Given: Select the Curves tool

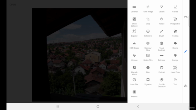Looking at the screenshot, I should [x=175, y=9].
